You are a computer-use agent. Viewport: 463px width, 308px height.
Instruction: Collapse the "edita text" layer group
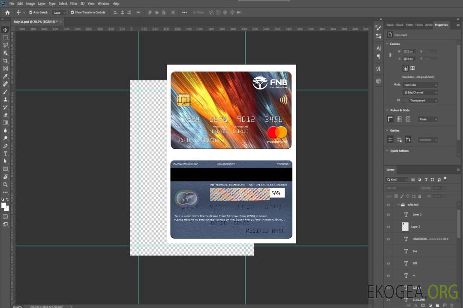(398, 205)
